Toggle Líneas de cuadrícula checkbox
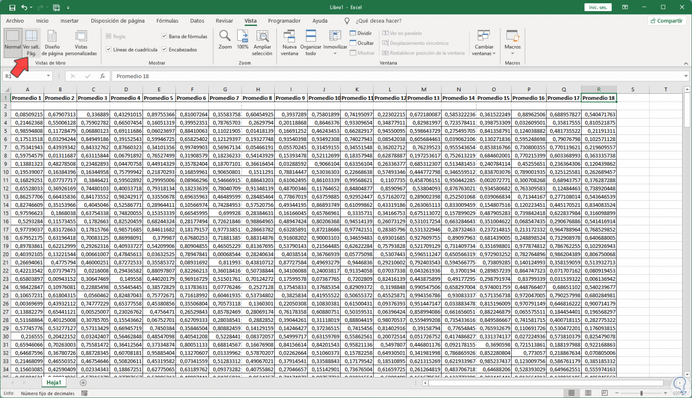 click(109, 49)
